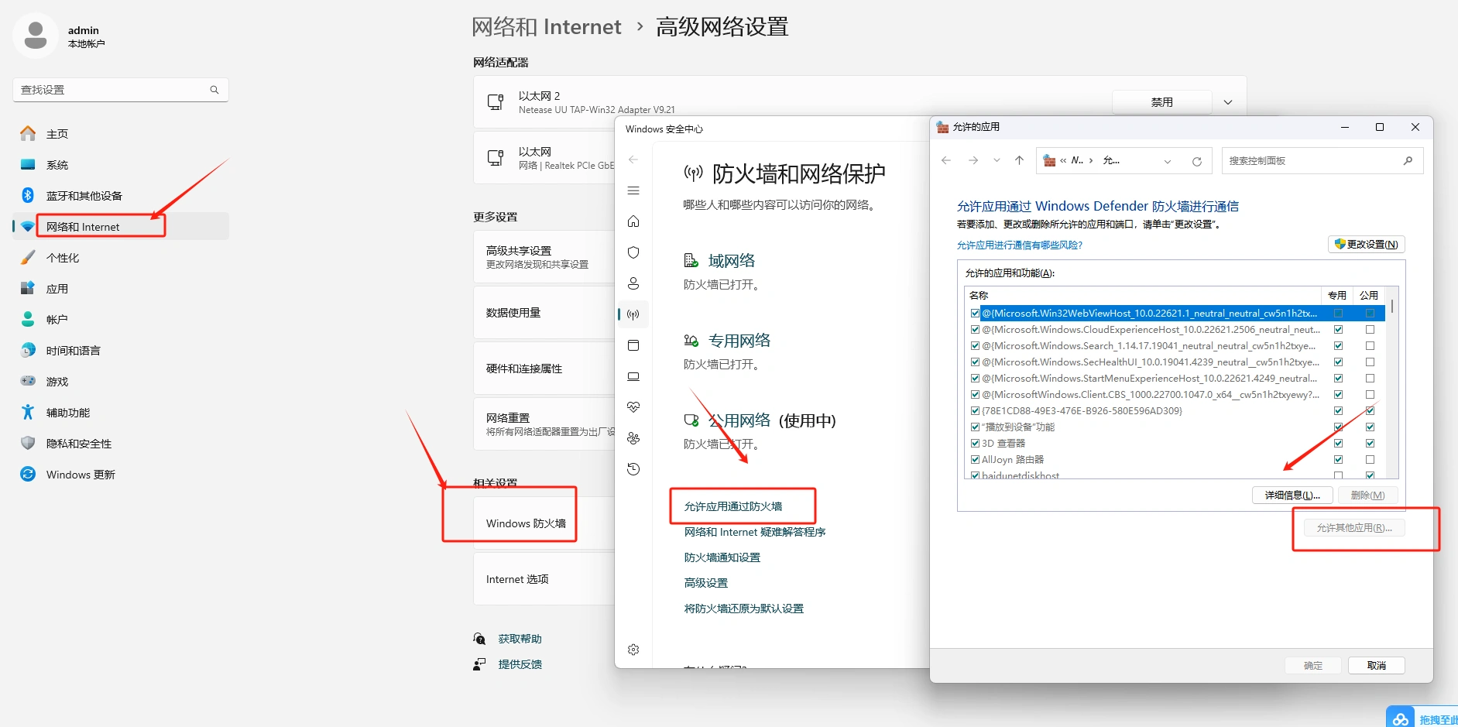The image size is (1458, 727).
Task: Open Windows 更新 from Settings sidebar
Action: pos(80,474)
